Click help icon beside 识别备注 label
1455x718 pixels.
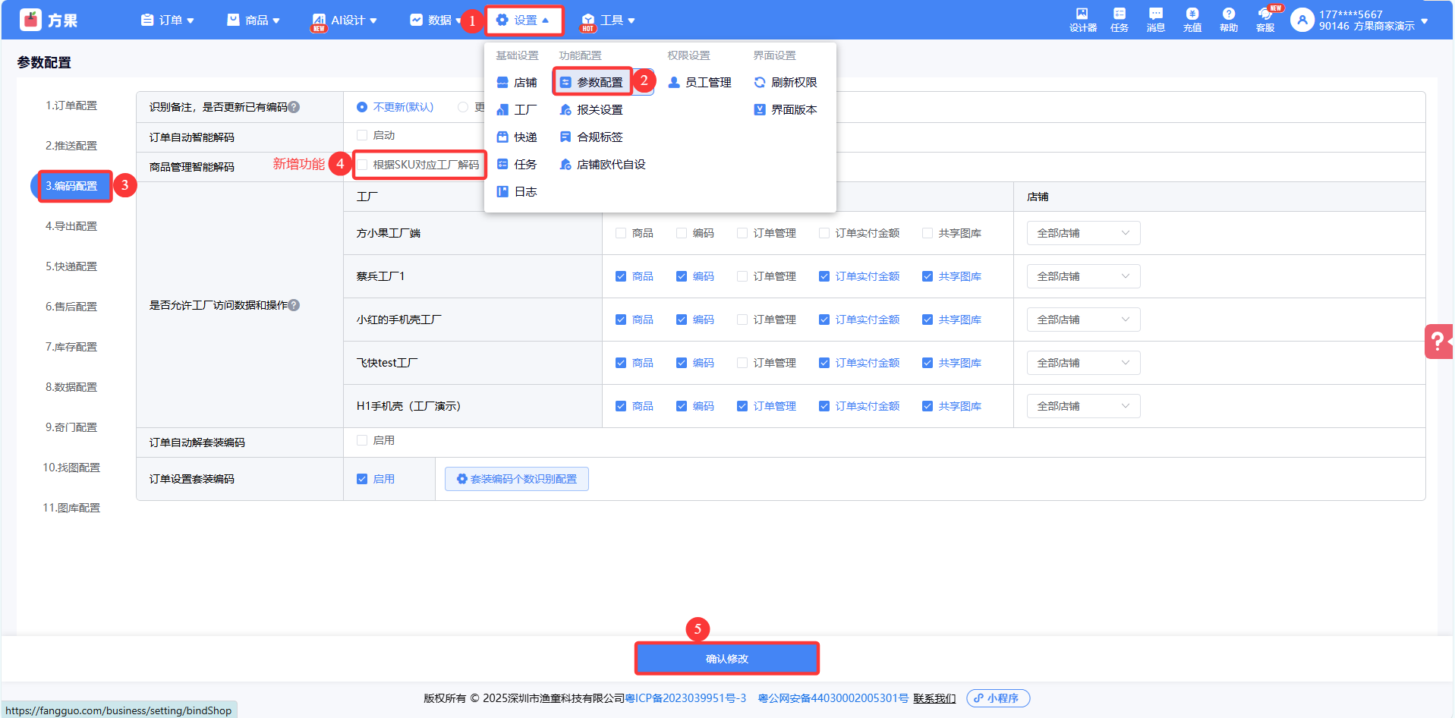coord(294,107)
